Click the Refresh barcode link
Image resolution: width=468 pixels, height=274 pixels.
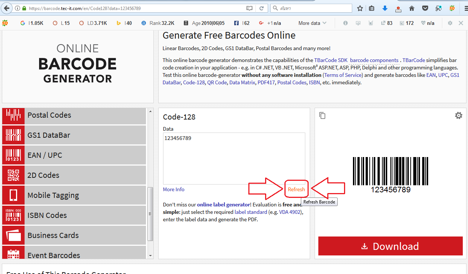pyautogui.click(x=296, y=189)
